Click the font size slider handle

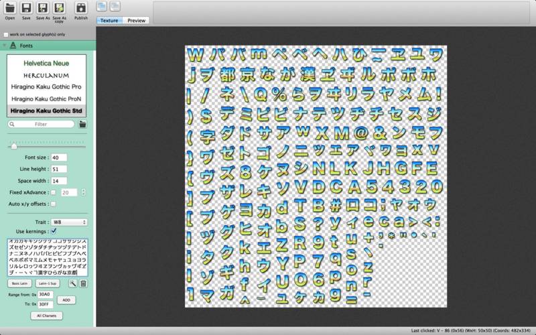(14, 146)
